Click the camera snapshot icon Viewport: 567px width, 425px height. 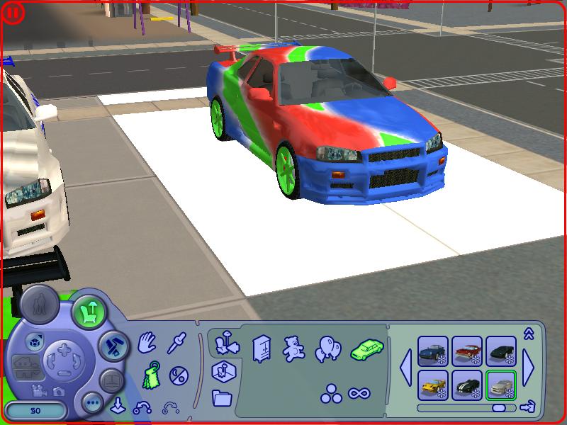point(59,390)
